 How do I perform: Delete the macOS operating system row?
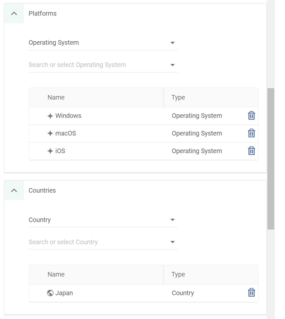pos(251,133)
